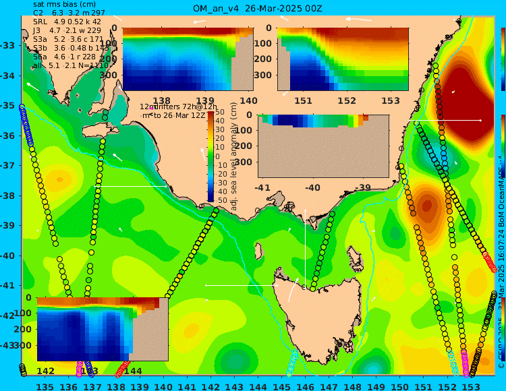Click the white transect line near 138E 37.7S
Image resolution: width=506 pixels, height=391 pixels.
(130, 186)
